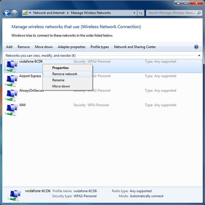Open recent pages dropdown next to Forward
The image size is (205, 205).
click(x=20, y=13)
